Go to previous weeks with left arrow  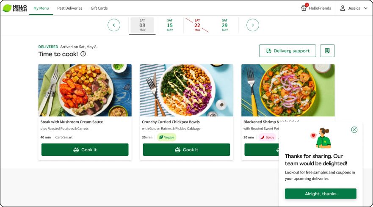[114, 25]
